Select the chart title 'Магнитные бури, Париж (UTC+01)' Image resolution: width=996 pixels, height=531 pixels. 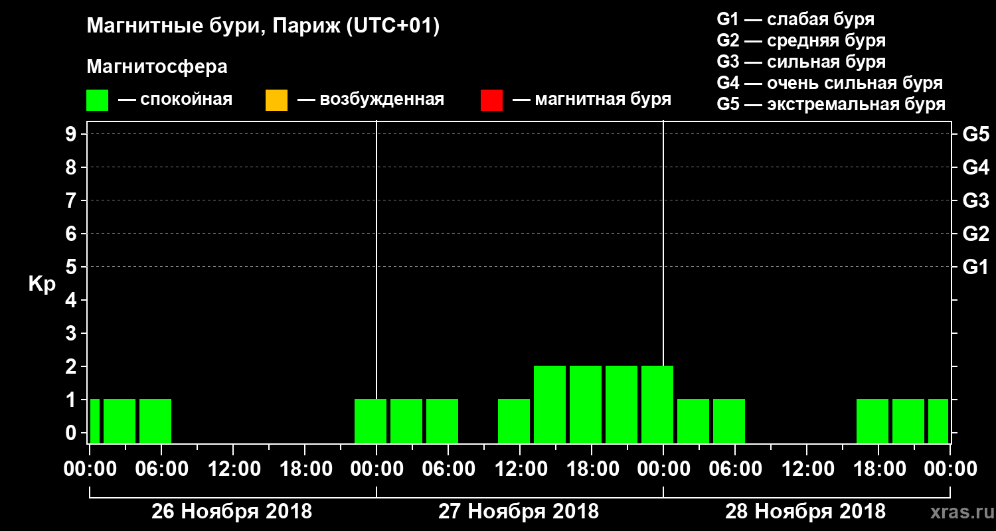click(264, 27)
